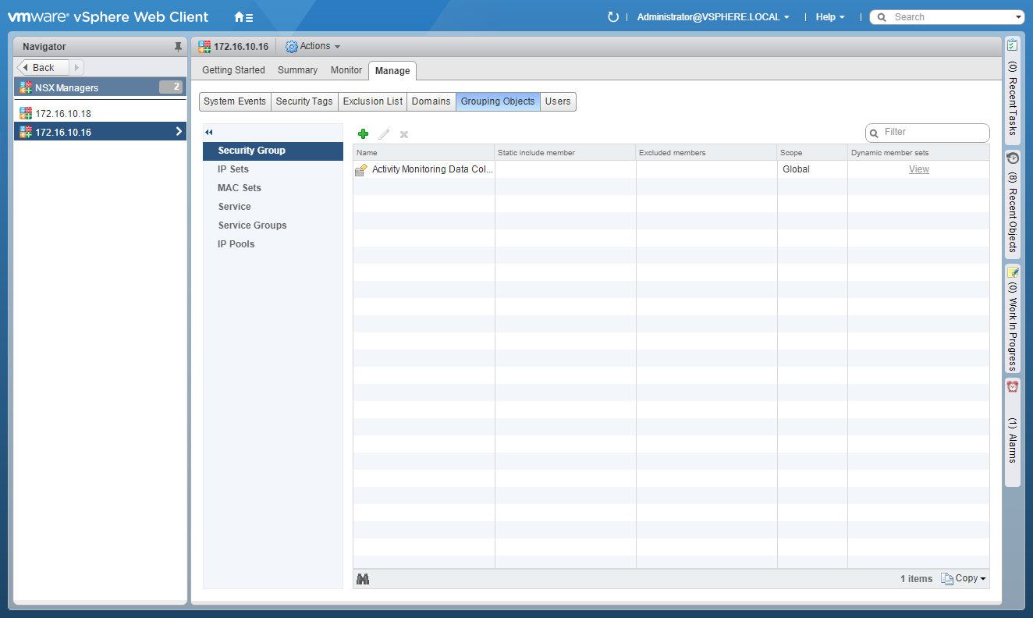Pin the Navigator panel
Screen dimensions: 1033x618
178,47
